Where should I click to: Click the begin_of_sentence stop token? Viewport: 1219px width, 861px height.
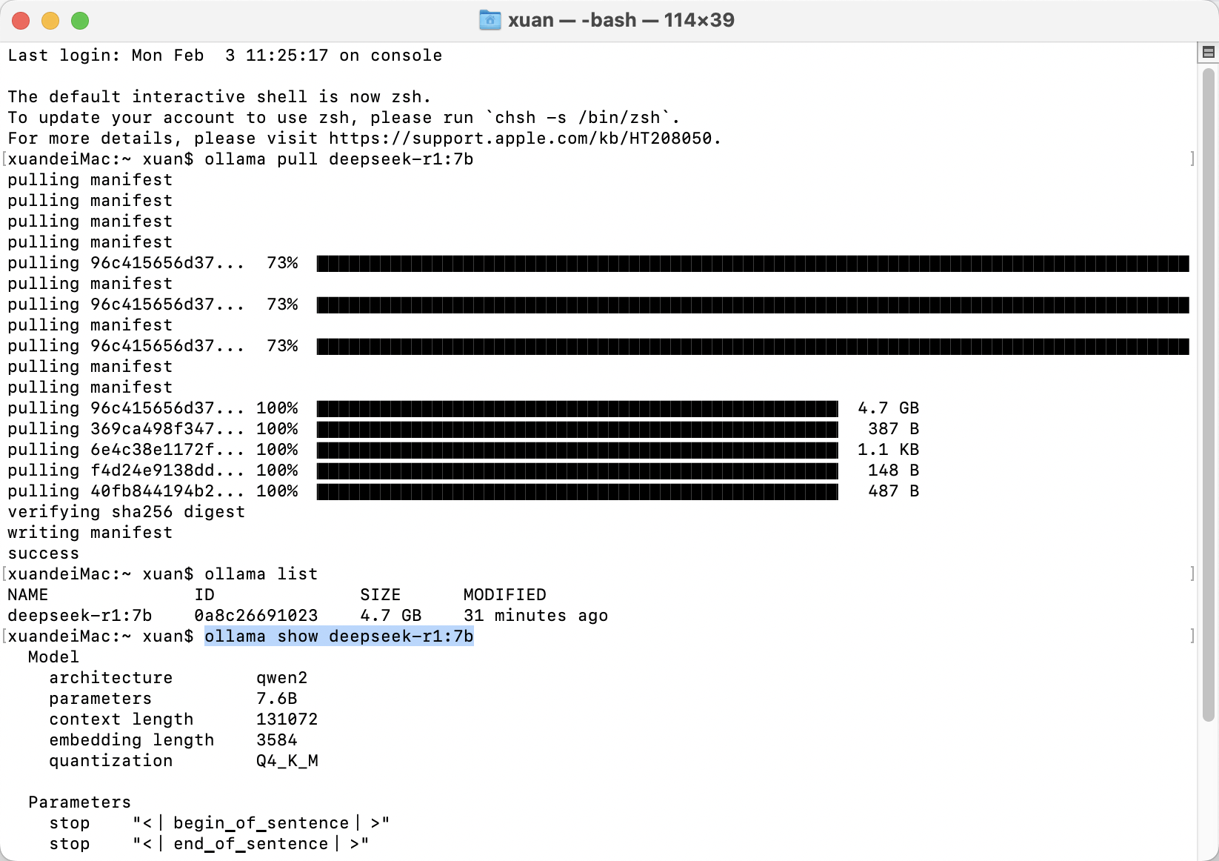[x=261, y=823]
